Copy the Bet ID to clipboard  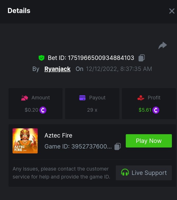141,58
